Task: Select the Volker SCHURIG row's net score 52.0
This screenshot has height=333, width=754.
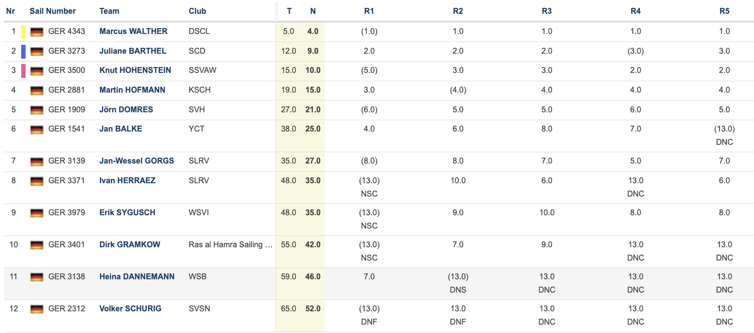Action: coord(313,308)
